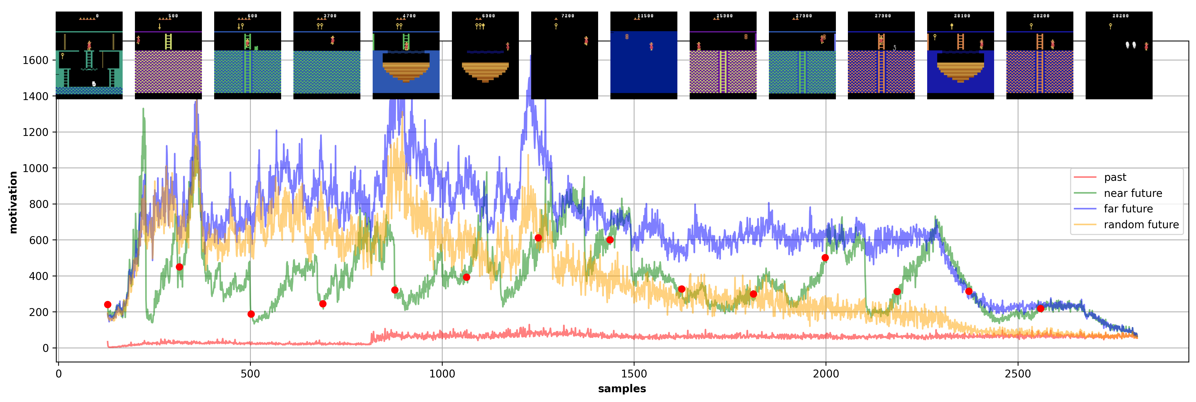Select the far future legend label
This screenshot has height=402, width=1196.
click(x=1128, y=209)
